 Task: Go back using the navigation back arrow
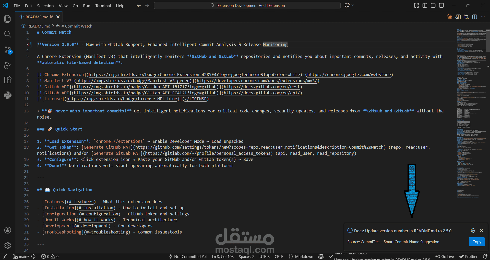[x=139, y=5]
